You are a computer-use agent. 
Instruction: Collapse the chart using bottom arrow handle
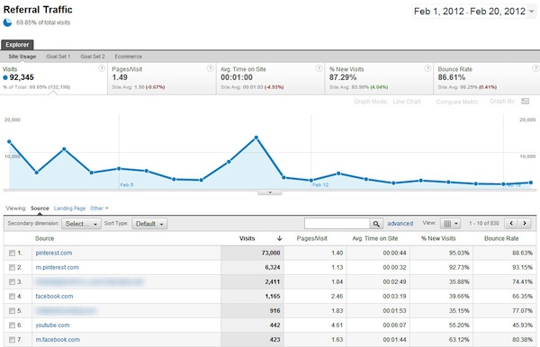pyautogui.click(x=270, y=192)
